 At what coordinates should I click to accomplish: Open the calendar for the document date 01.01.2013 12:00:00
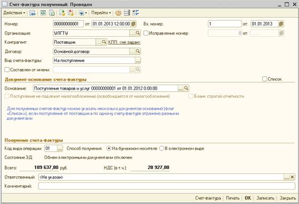134,24
